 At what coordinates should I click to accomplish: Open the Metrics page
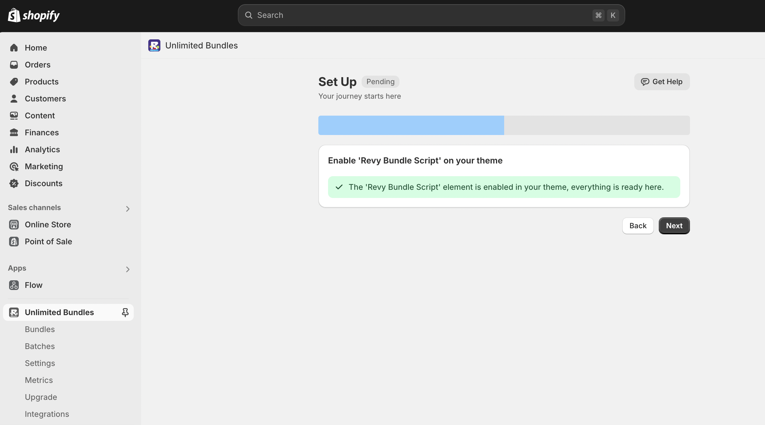[x=39, y=380]
